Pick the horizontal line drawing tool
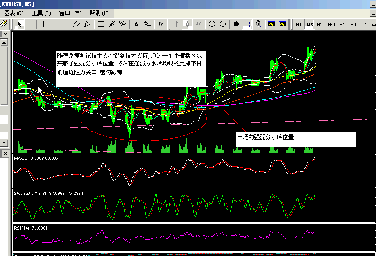This screenshot has height=256, width=376. tap(54, 24)
